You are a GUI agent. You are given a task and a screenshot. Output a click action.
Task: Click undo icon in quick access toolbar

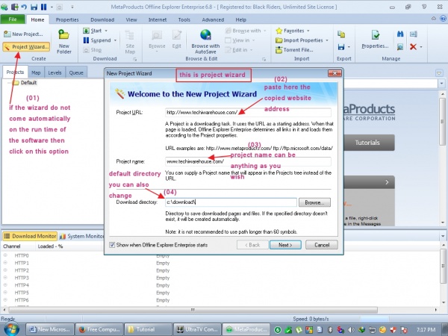(x=24, y=7)
